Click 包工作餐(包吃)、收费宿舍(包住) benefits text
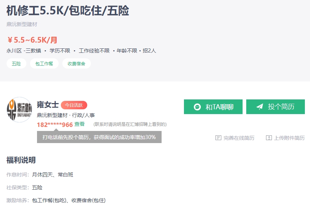The image size is (310, 208). (x=69, y=200)
